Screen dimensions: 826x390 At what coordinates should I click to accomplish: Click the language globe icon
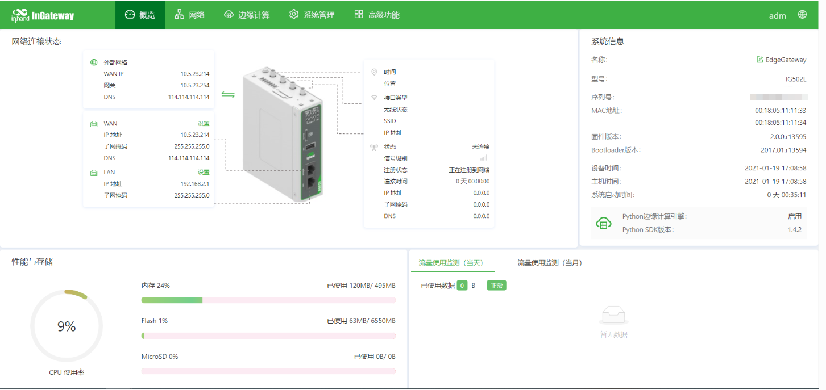click(802, 15)
